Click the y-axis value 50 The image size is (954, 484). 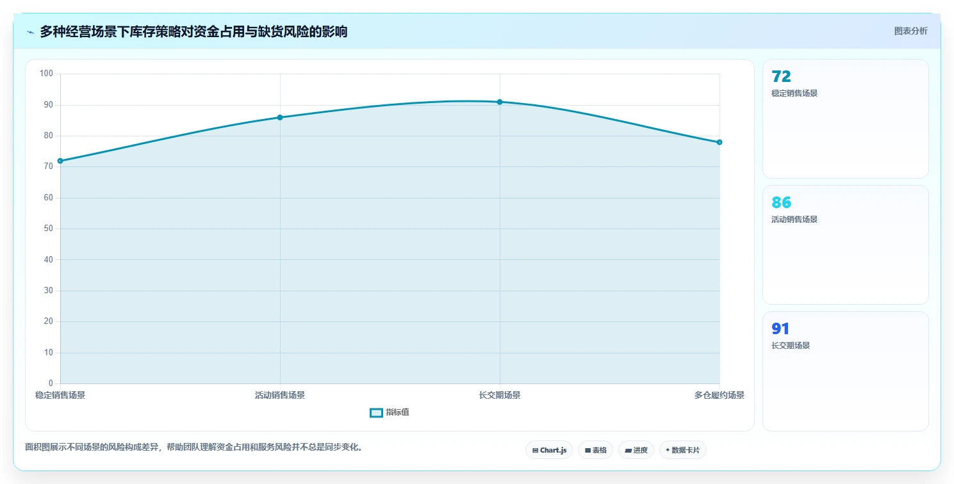[49, 229]
